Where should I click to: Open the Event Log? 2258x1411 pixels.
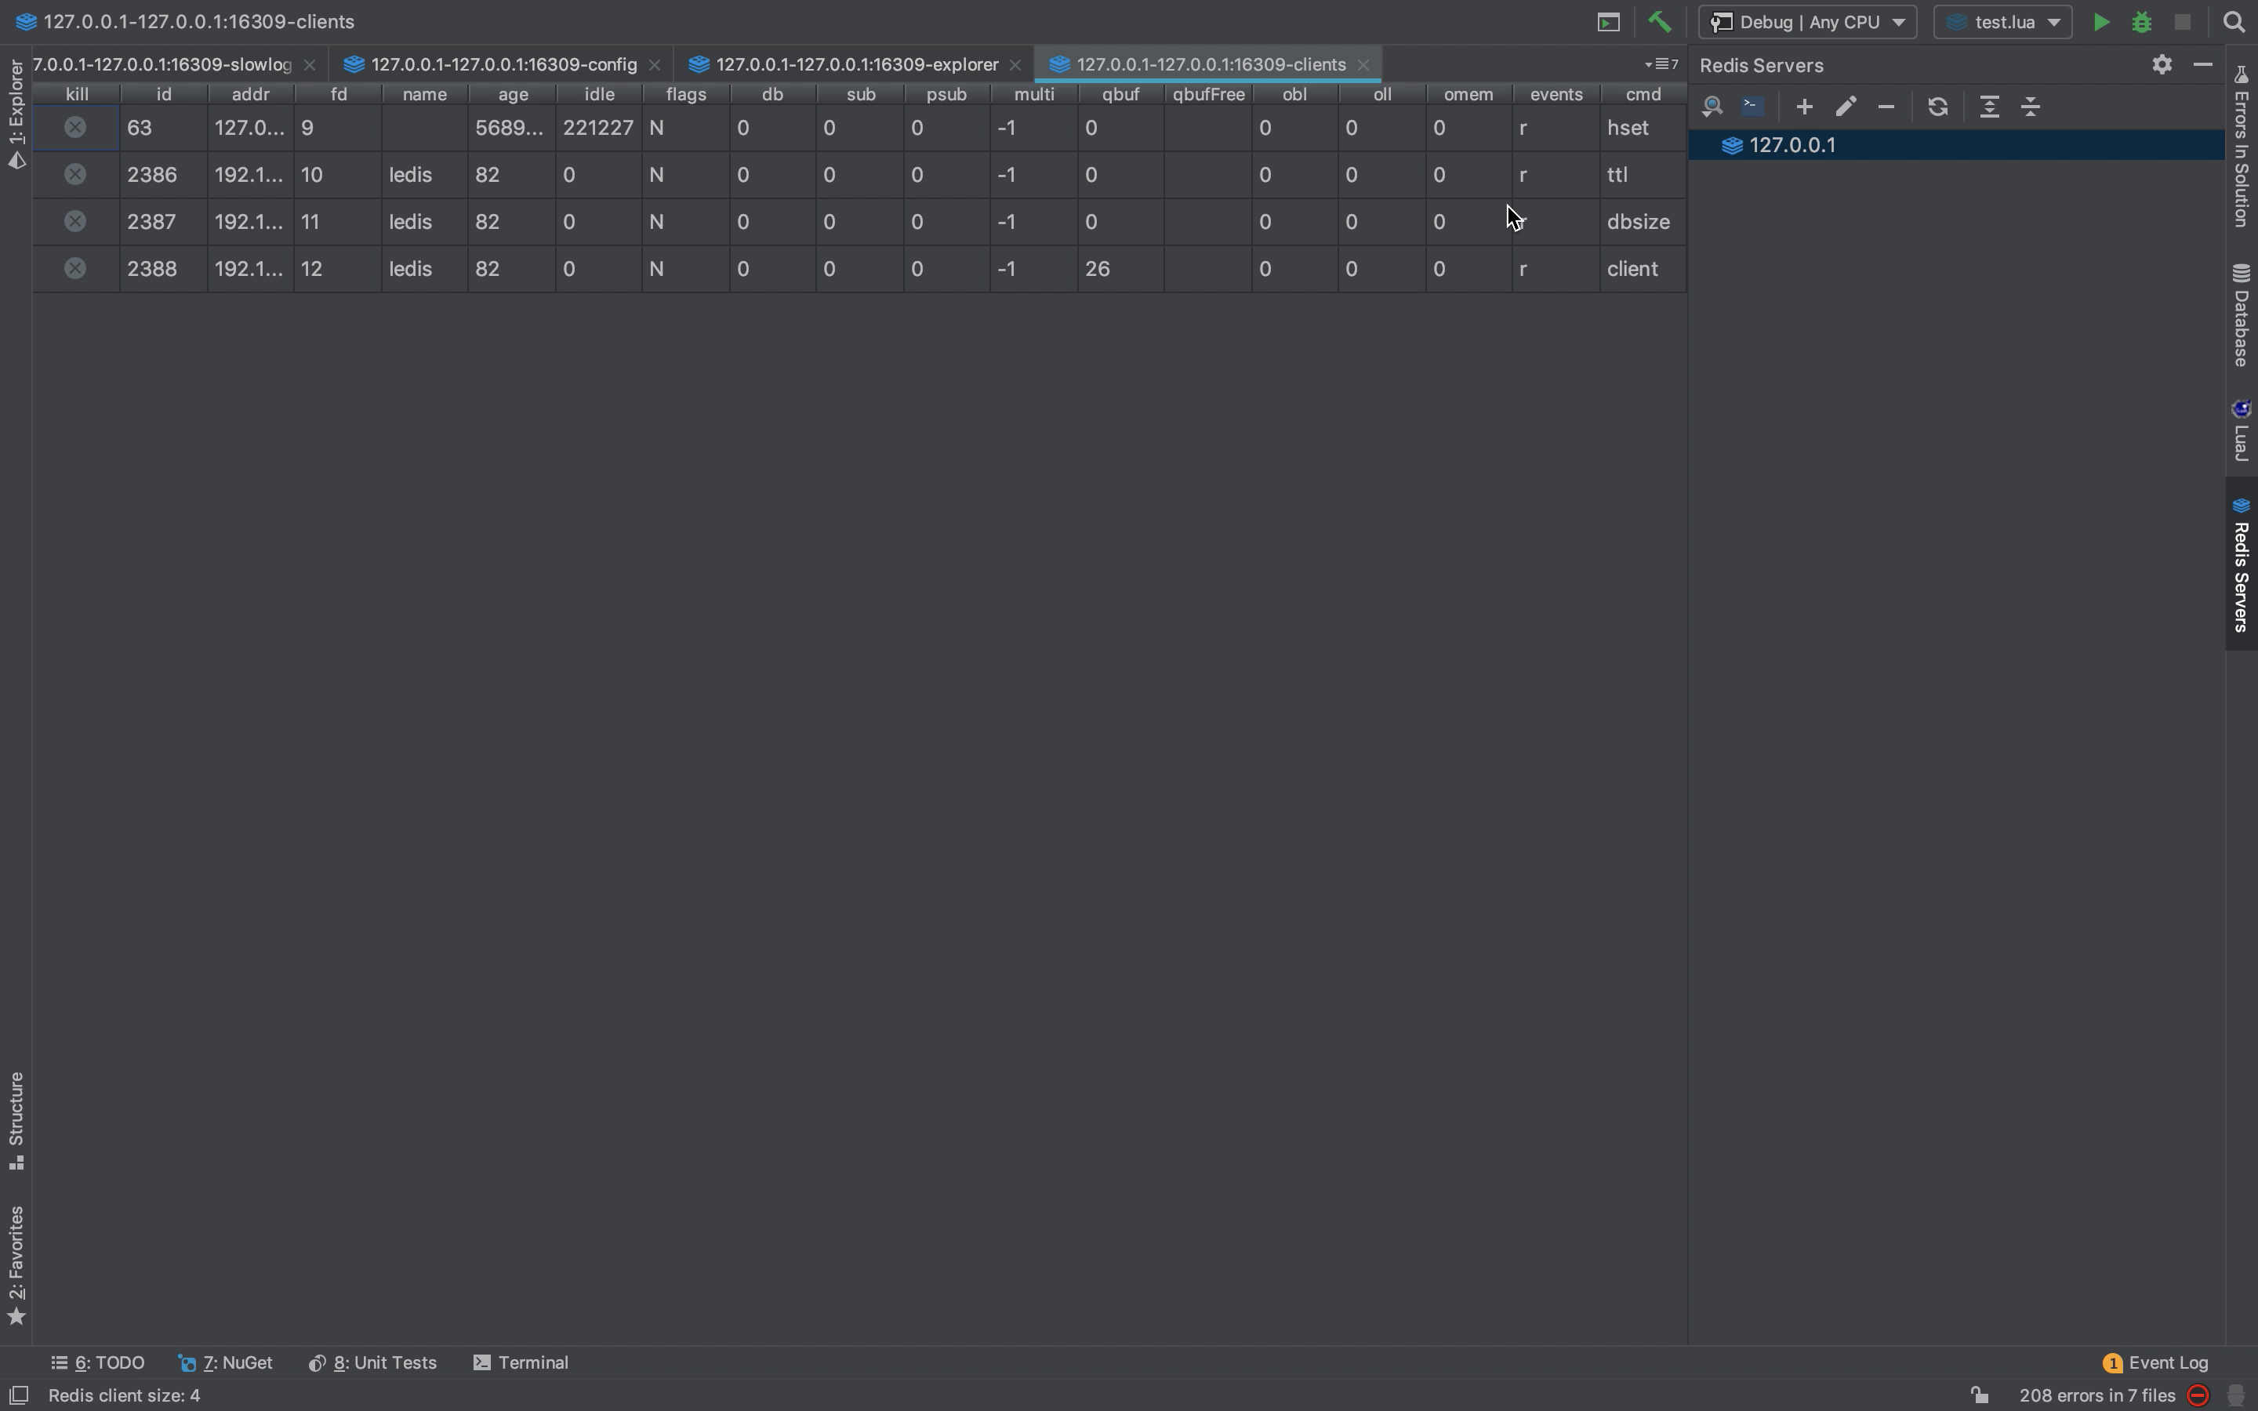click(x=2155, y=1362)
